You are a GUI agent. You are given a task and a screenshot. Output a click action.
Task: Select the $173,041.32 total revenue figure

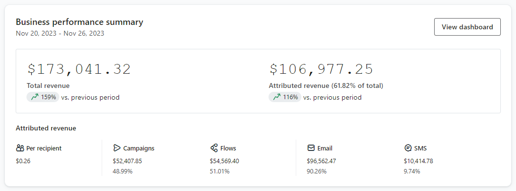pyautogui.click(x=79, y=69)
